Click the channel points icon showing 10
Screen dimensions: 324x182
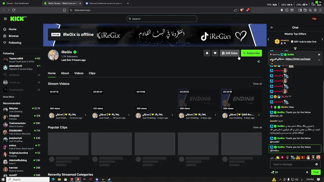click(x=274, y=172)
